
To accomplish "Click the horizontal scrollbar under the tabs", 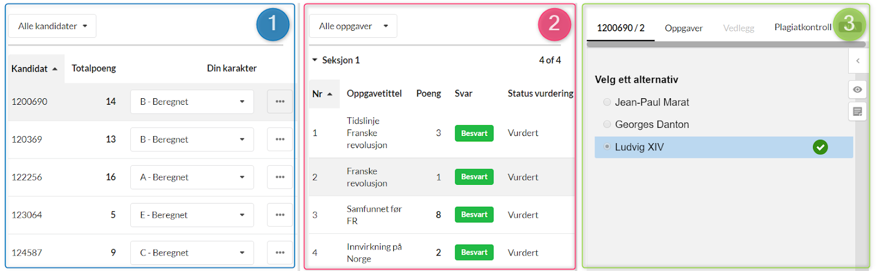I will pyautogui.click(x=726, y=44).
